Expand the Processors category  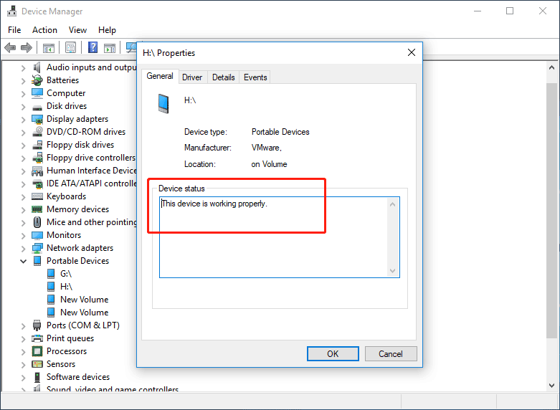pyautogui.click(x=24, y=351)
